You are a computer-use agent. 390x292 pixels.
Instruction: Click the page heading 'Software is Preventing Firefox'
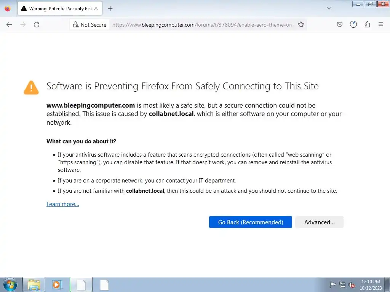click(x=182, y=86)
